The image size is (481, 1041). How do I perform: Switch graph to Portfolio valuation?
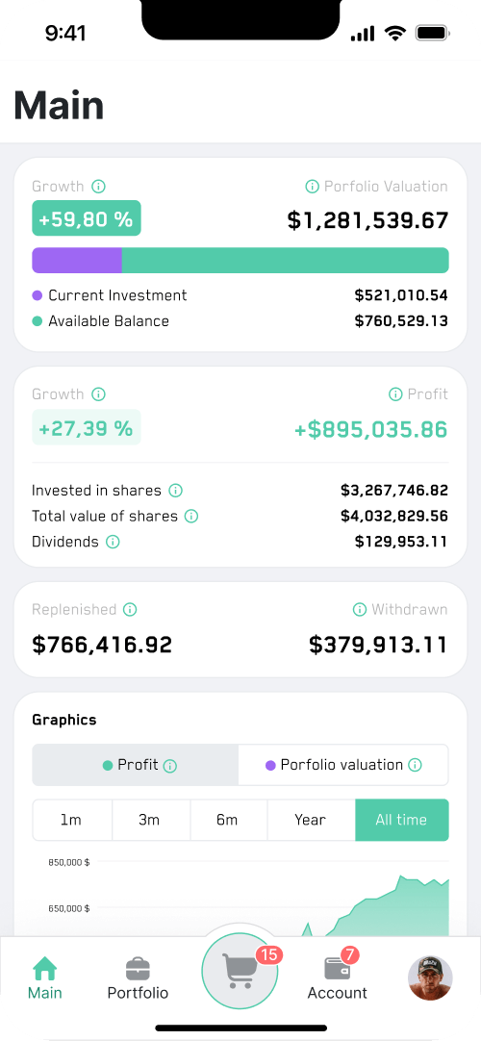pos(343,765)
